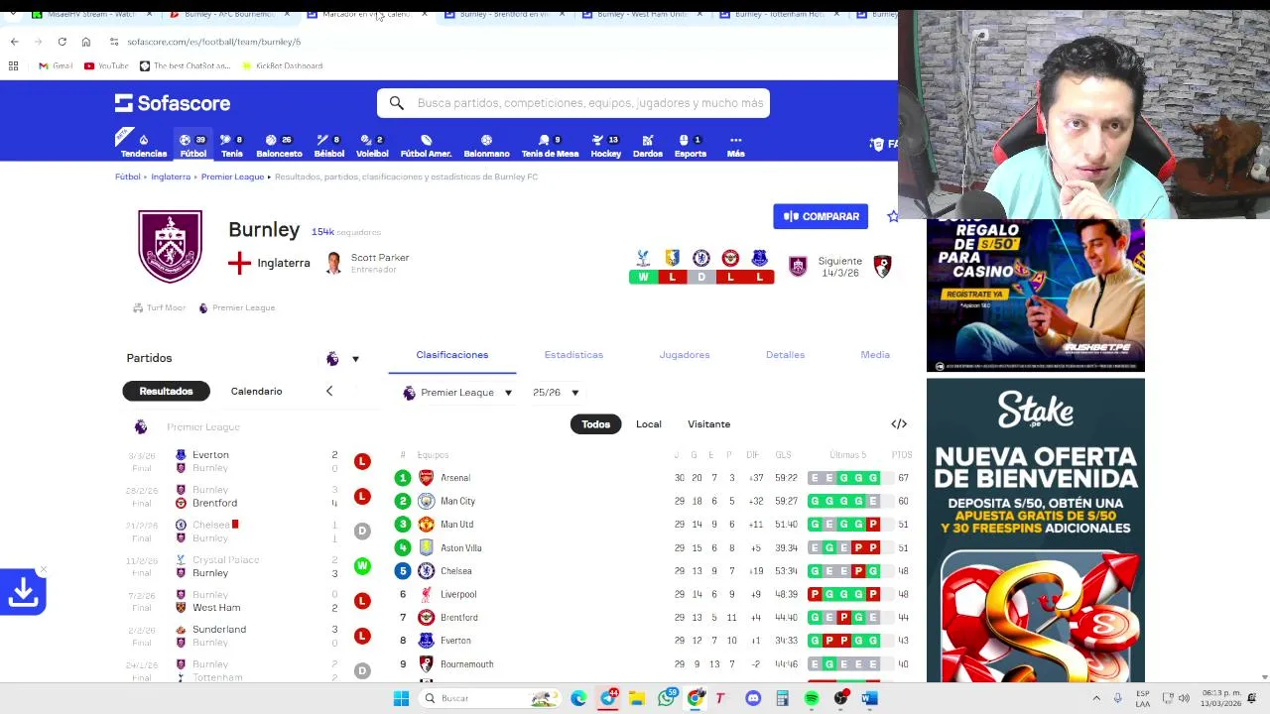The width and height of the screenshot is (1270, 714).
Task: Open the Baloncesto category
Action: (x=279, y=146)
